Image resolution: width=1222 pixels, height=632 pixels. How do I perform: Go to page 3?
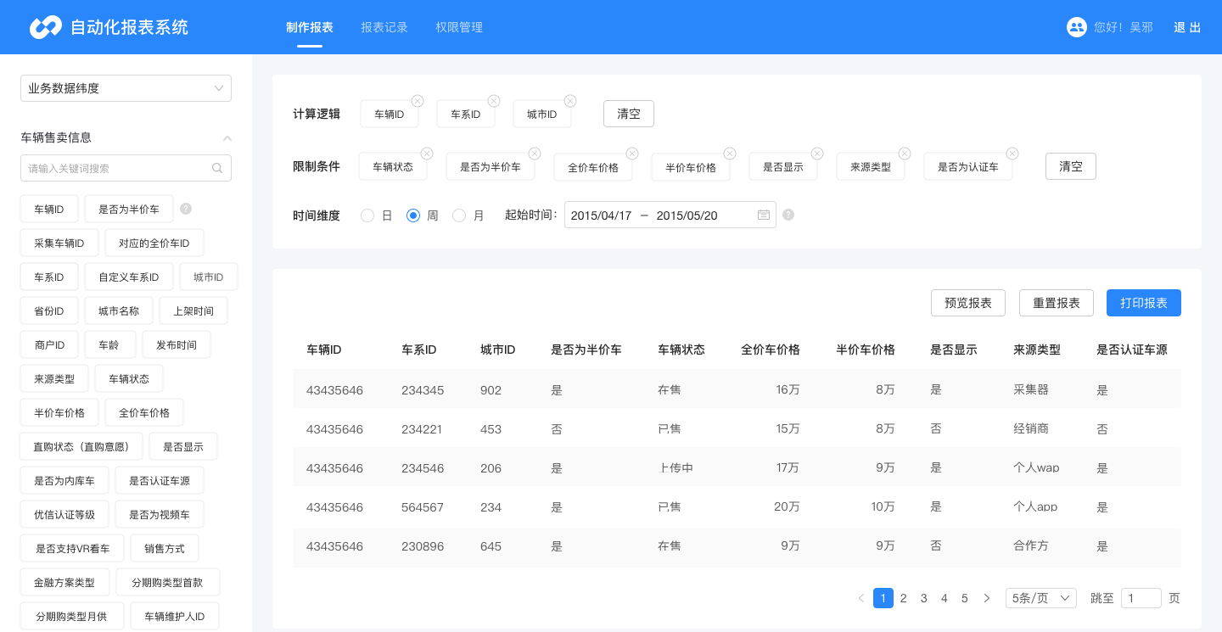[x=924, y=598]
